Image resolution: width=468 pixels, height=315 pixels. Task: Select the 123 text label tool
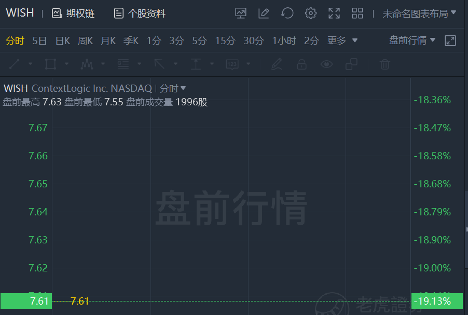(232, 64)
